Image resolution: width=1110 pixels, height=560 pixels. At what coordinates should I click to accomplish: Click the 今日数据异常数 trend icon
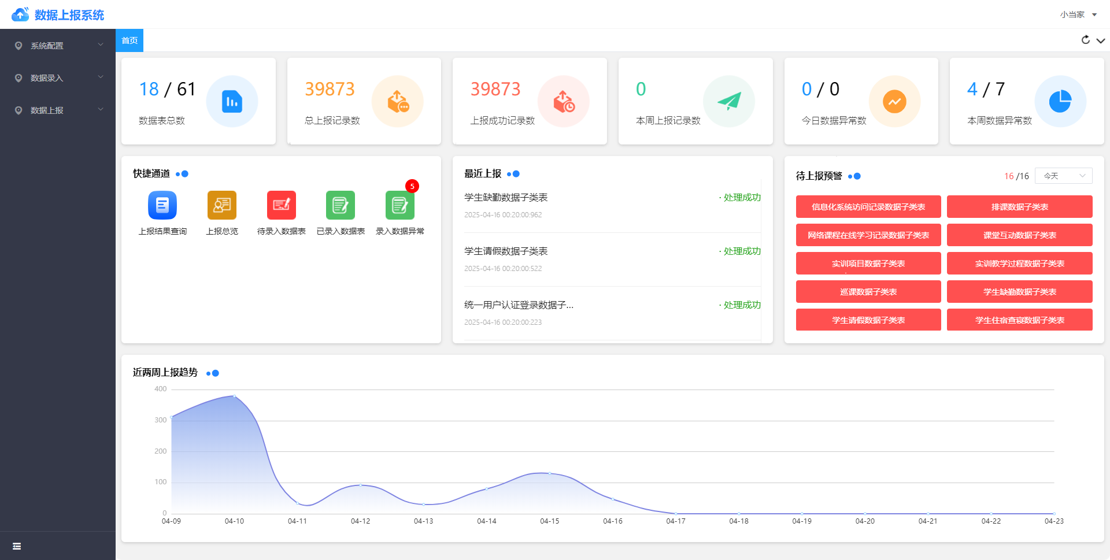point(894,101)
